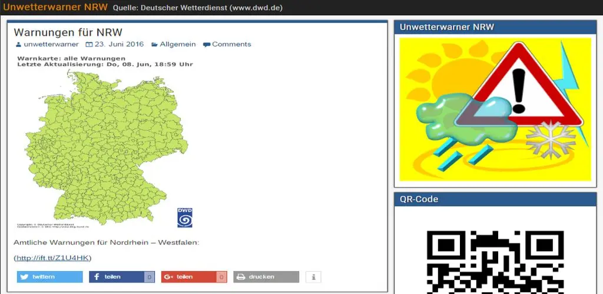Click the folder icon beside Allgemein

click(154, 45)
